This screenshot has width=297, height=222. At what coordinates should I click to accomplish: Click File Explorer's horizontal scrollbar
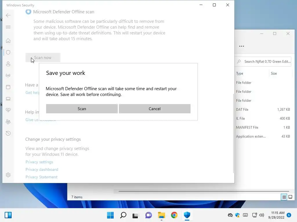[x=204, y=191]
